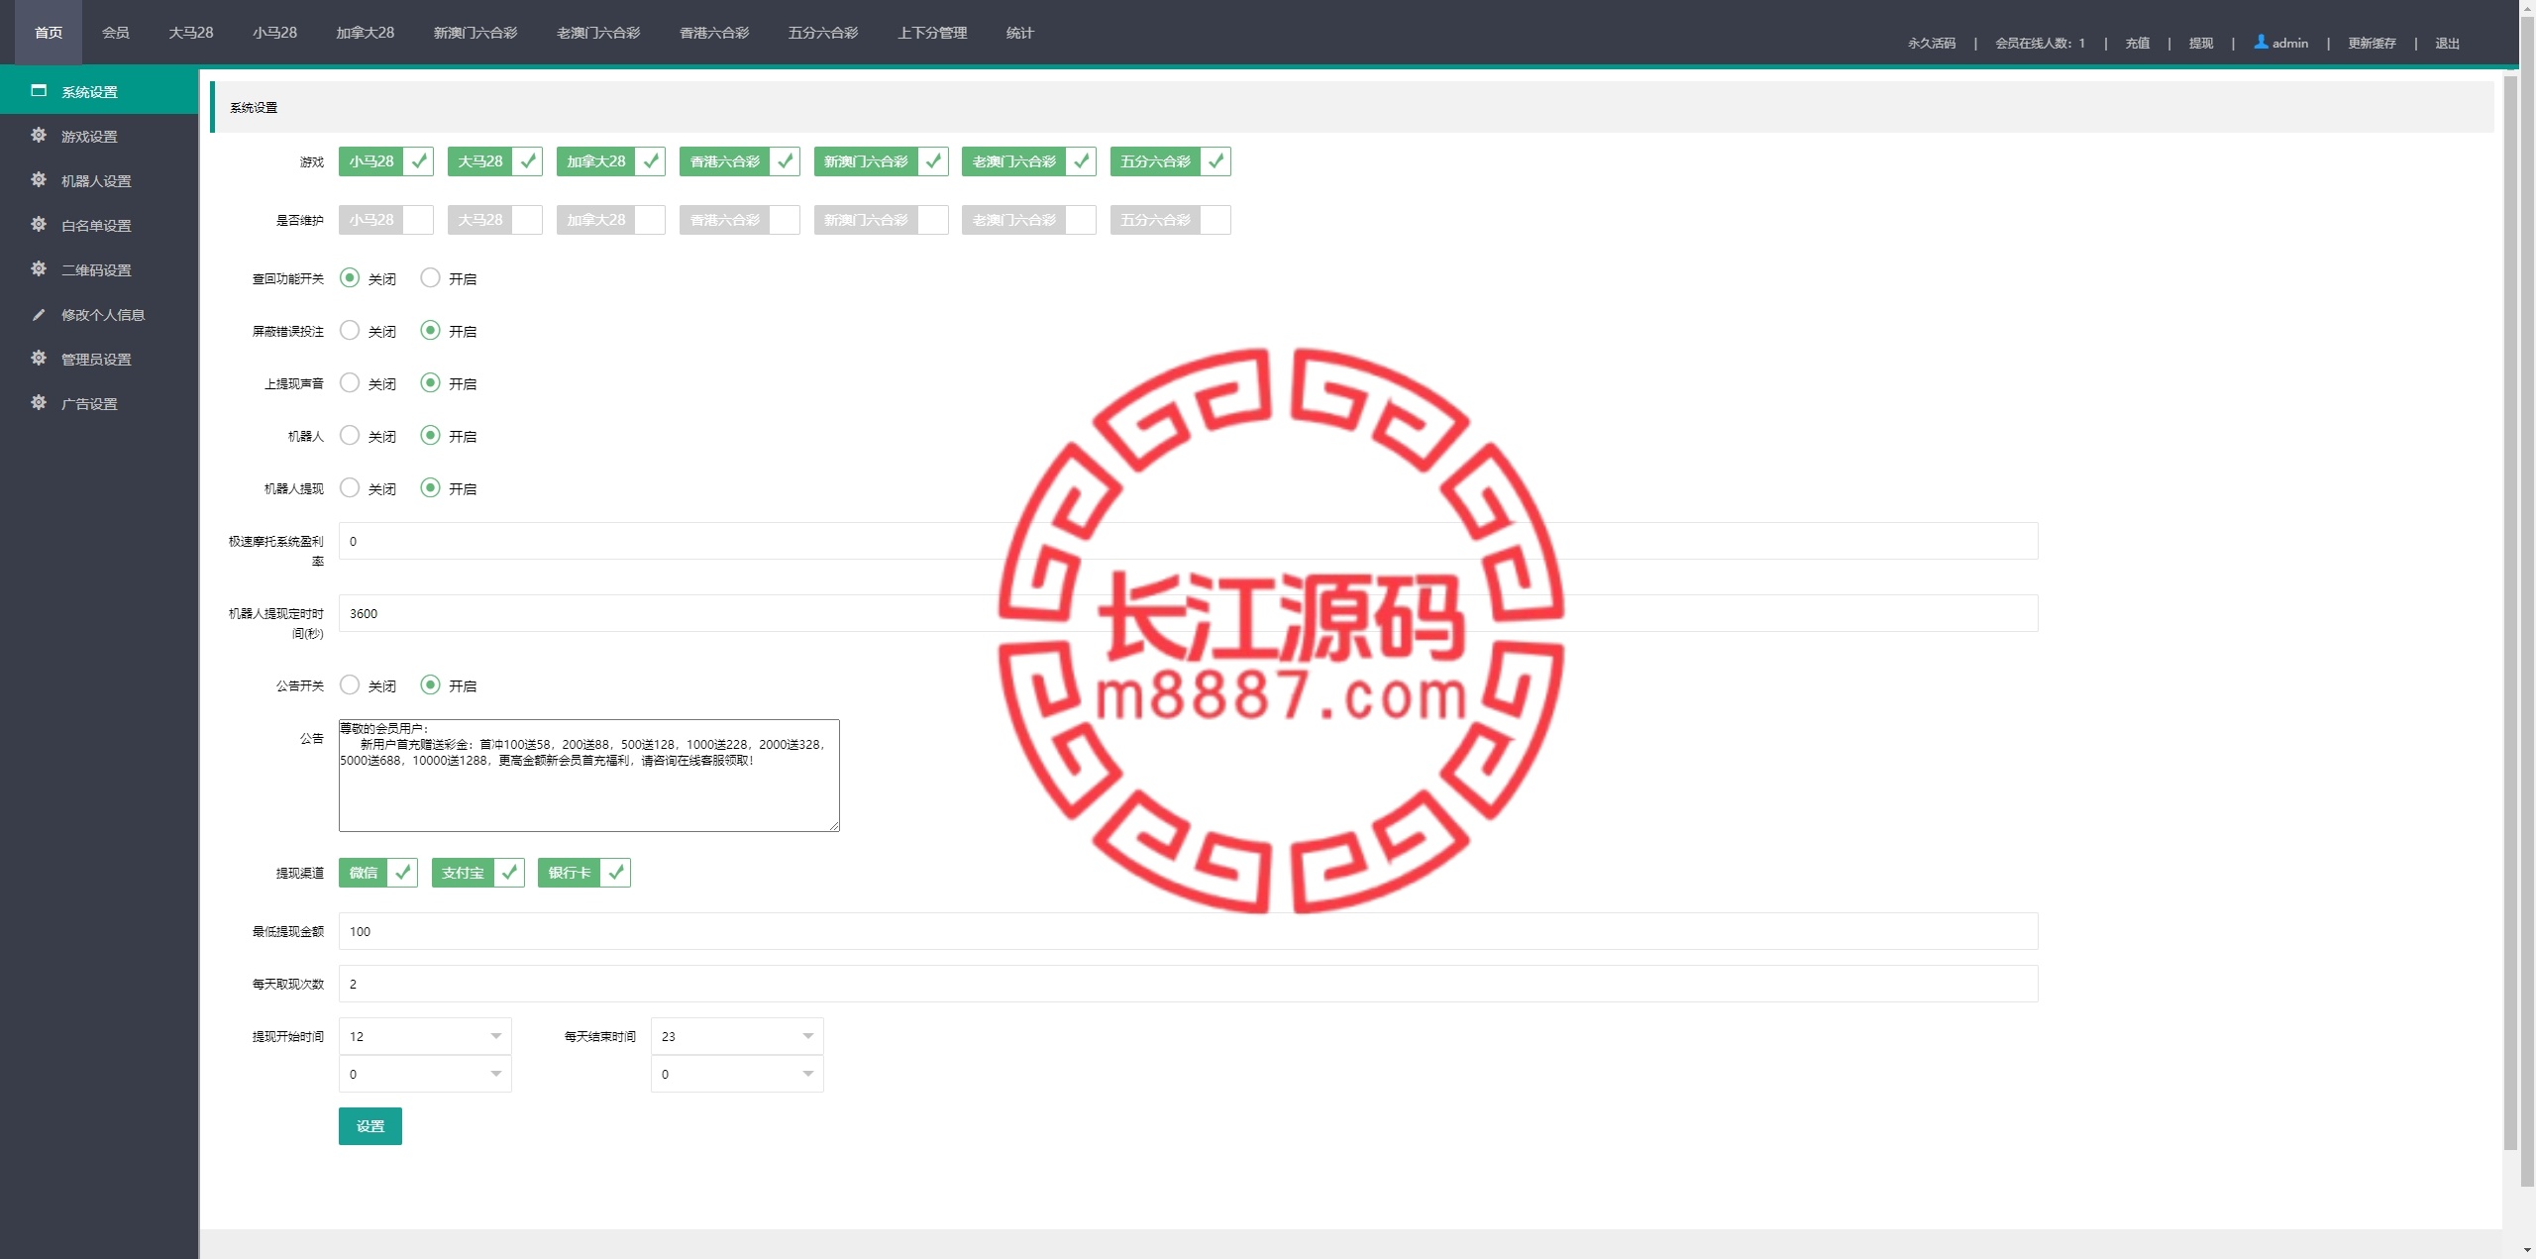Enable maintenance for 加拿大28
The width and height of the screenshot is (2536, 1259).
pyautogui.click(x=610, y=220)
